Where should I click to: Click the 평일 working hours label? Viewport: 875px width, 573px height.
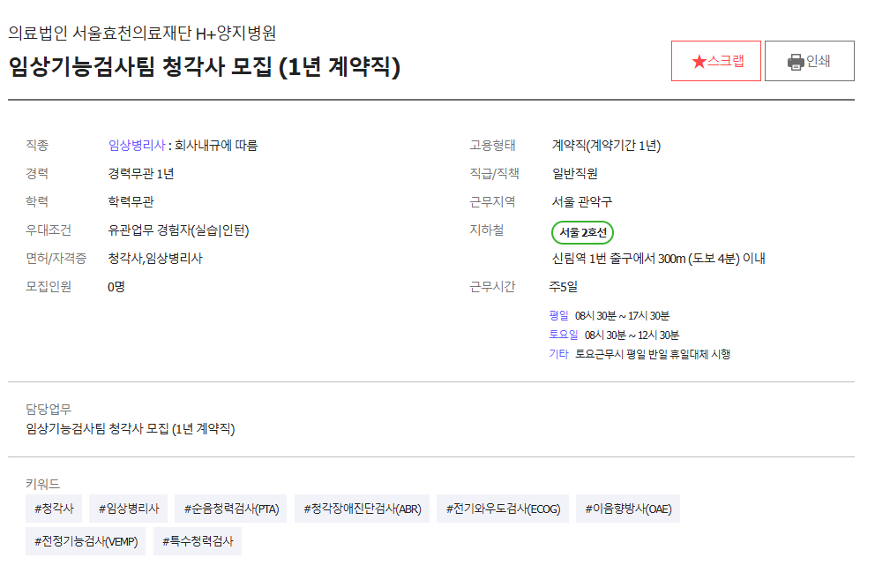pos(559,315)
